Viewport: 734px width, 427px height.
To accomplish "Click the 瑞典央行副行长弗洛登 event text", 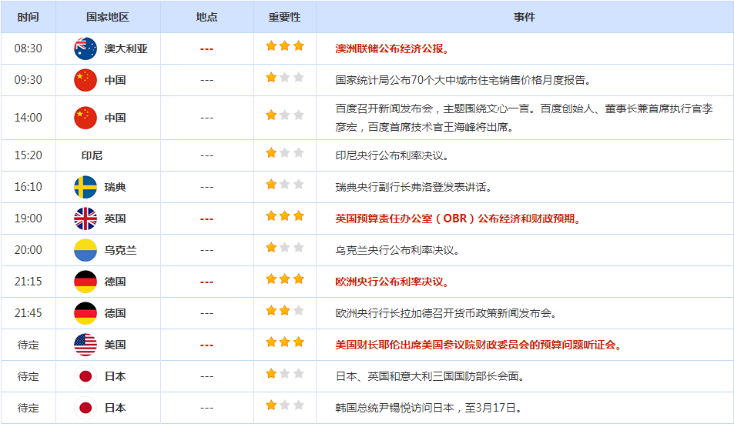I will click(x=414, y=188).
